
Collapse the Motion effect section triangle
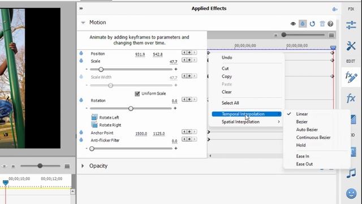83,23
